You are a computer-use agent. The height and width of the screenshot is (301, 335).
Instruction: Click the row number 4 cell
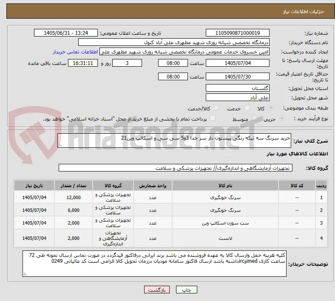pyautogui.click(x=321, y=238)
